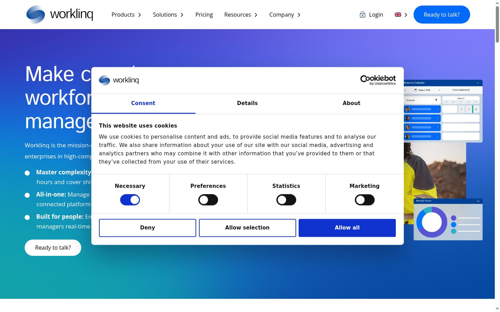Open the Login link

[x=376, y=15]
